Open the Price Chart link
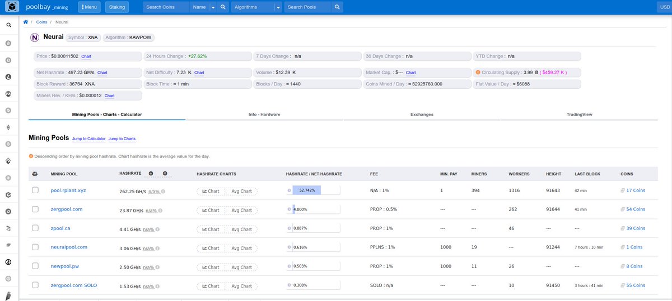The width and height of the screenshot is (672, 301). 86,56
